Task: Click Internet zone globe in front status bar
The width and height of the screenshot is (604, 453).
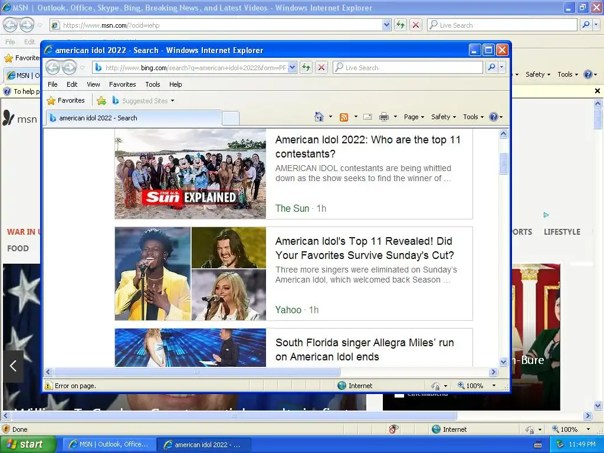Action: tap(342, 386)
